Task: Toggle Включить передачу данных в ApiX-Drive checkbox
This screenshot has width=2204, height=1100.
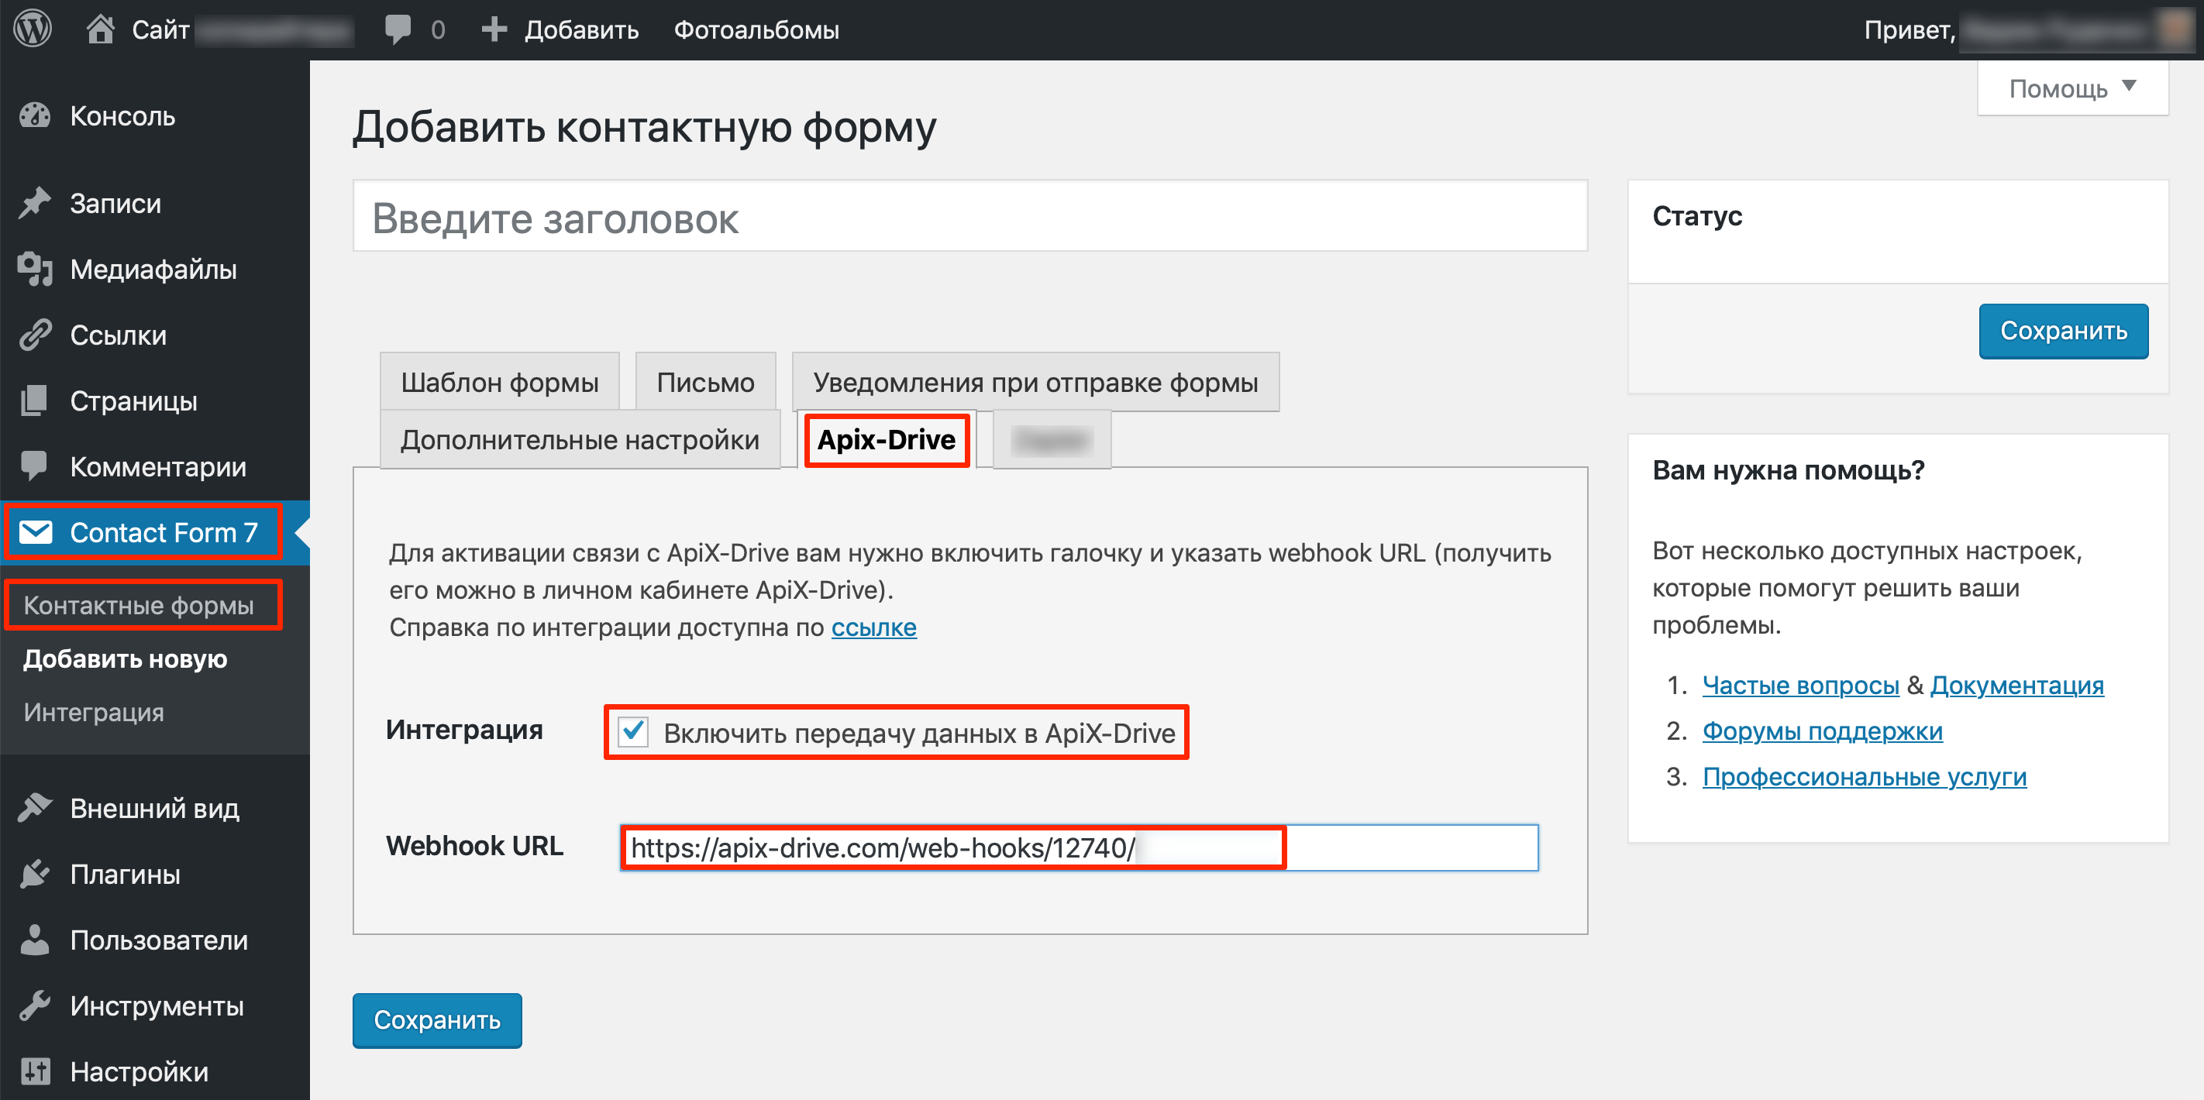Action: 633,731
